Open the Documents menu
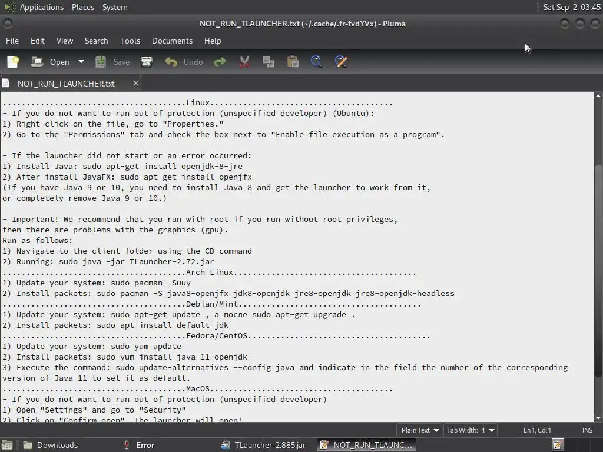 click(172, 41)
